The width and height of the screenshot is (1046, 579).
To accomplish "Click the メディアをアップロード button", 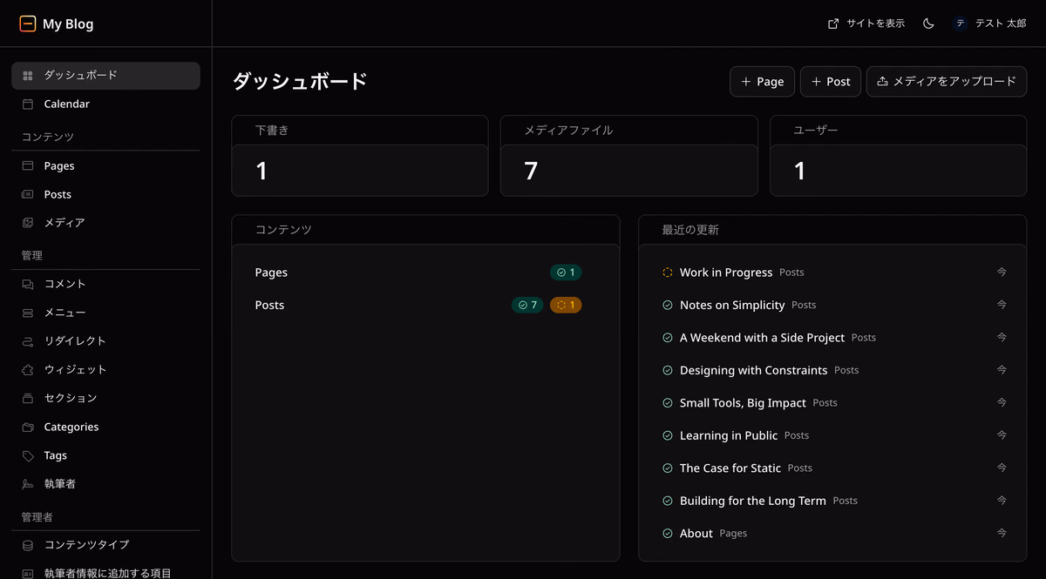I will (947, 82).
